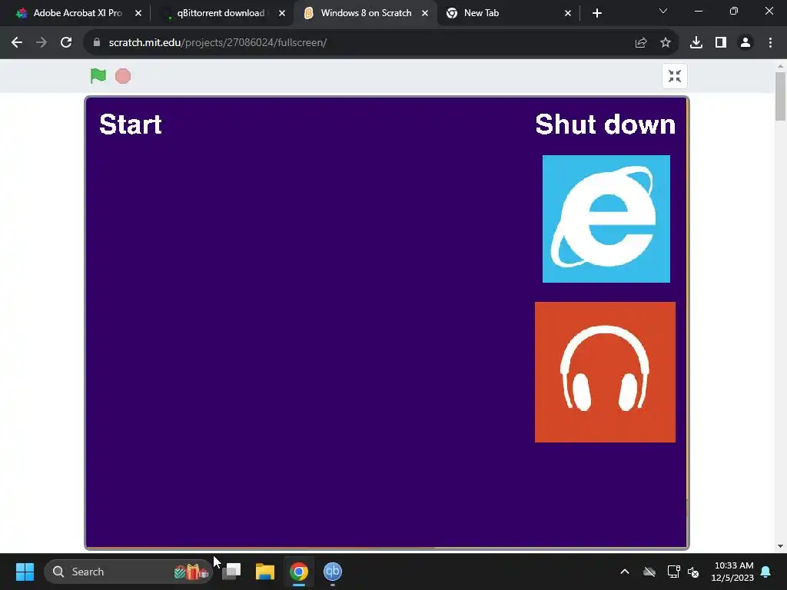The image size is (787, 590).
Task: Click the muted volume tray icon
Action: [x=693, y=572]
